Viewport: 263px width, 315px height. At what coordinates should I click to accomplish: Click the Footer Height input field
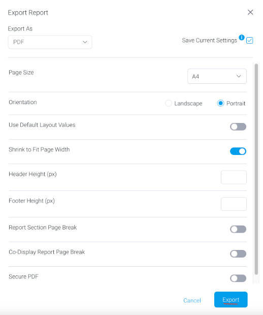click(x=234, y=204)
